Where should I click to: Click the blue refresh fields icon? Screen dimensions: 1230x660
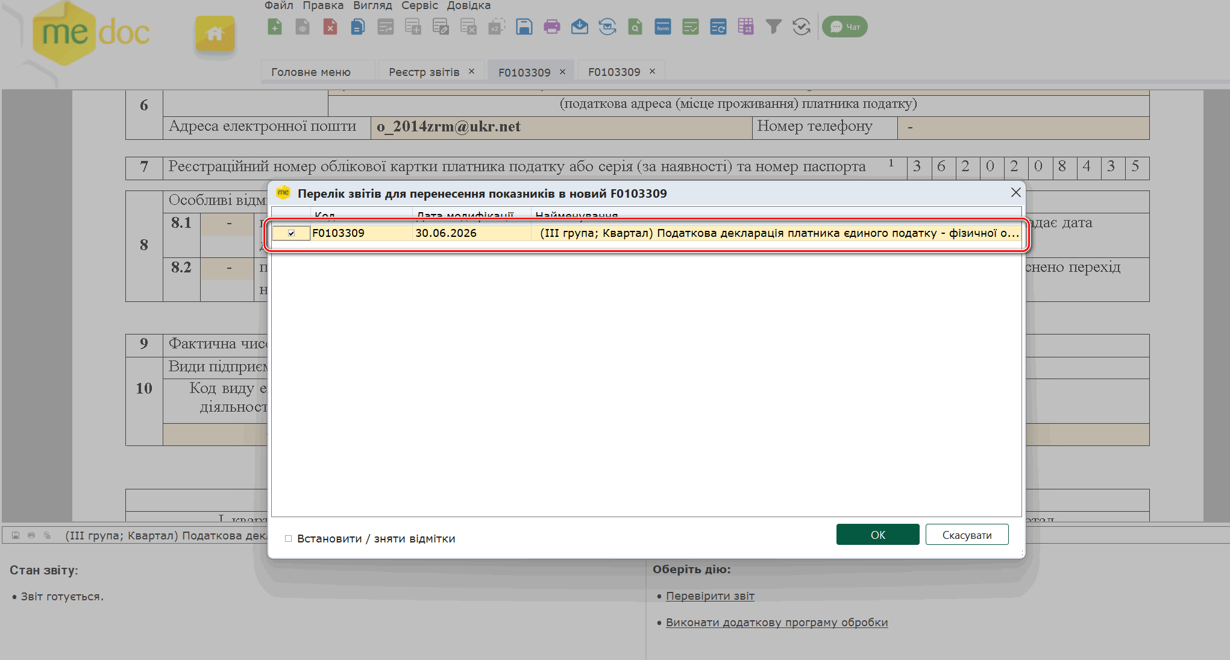[718, 27]
